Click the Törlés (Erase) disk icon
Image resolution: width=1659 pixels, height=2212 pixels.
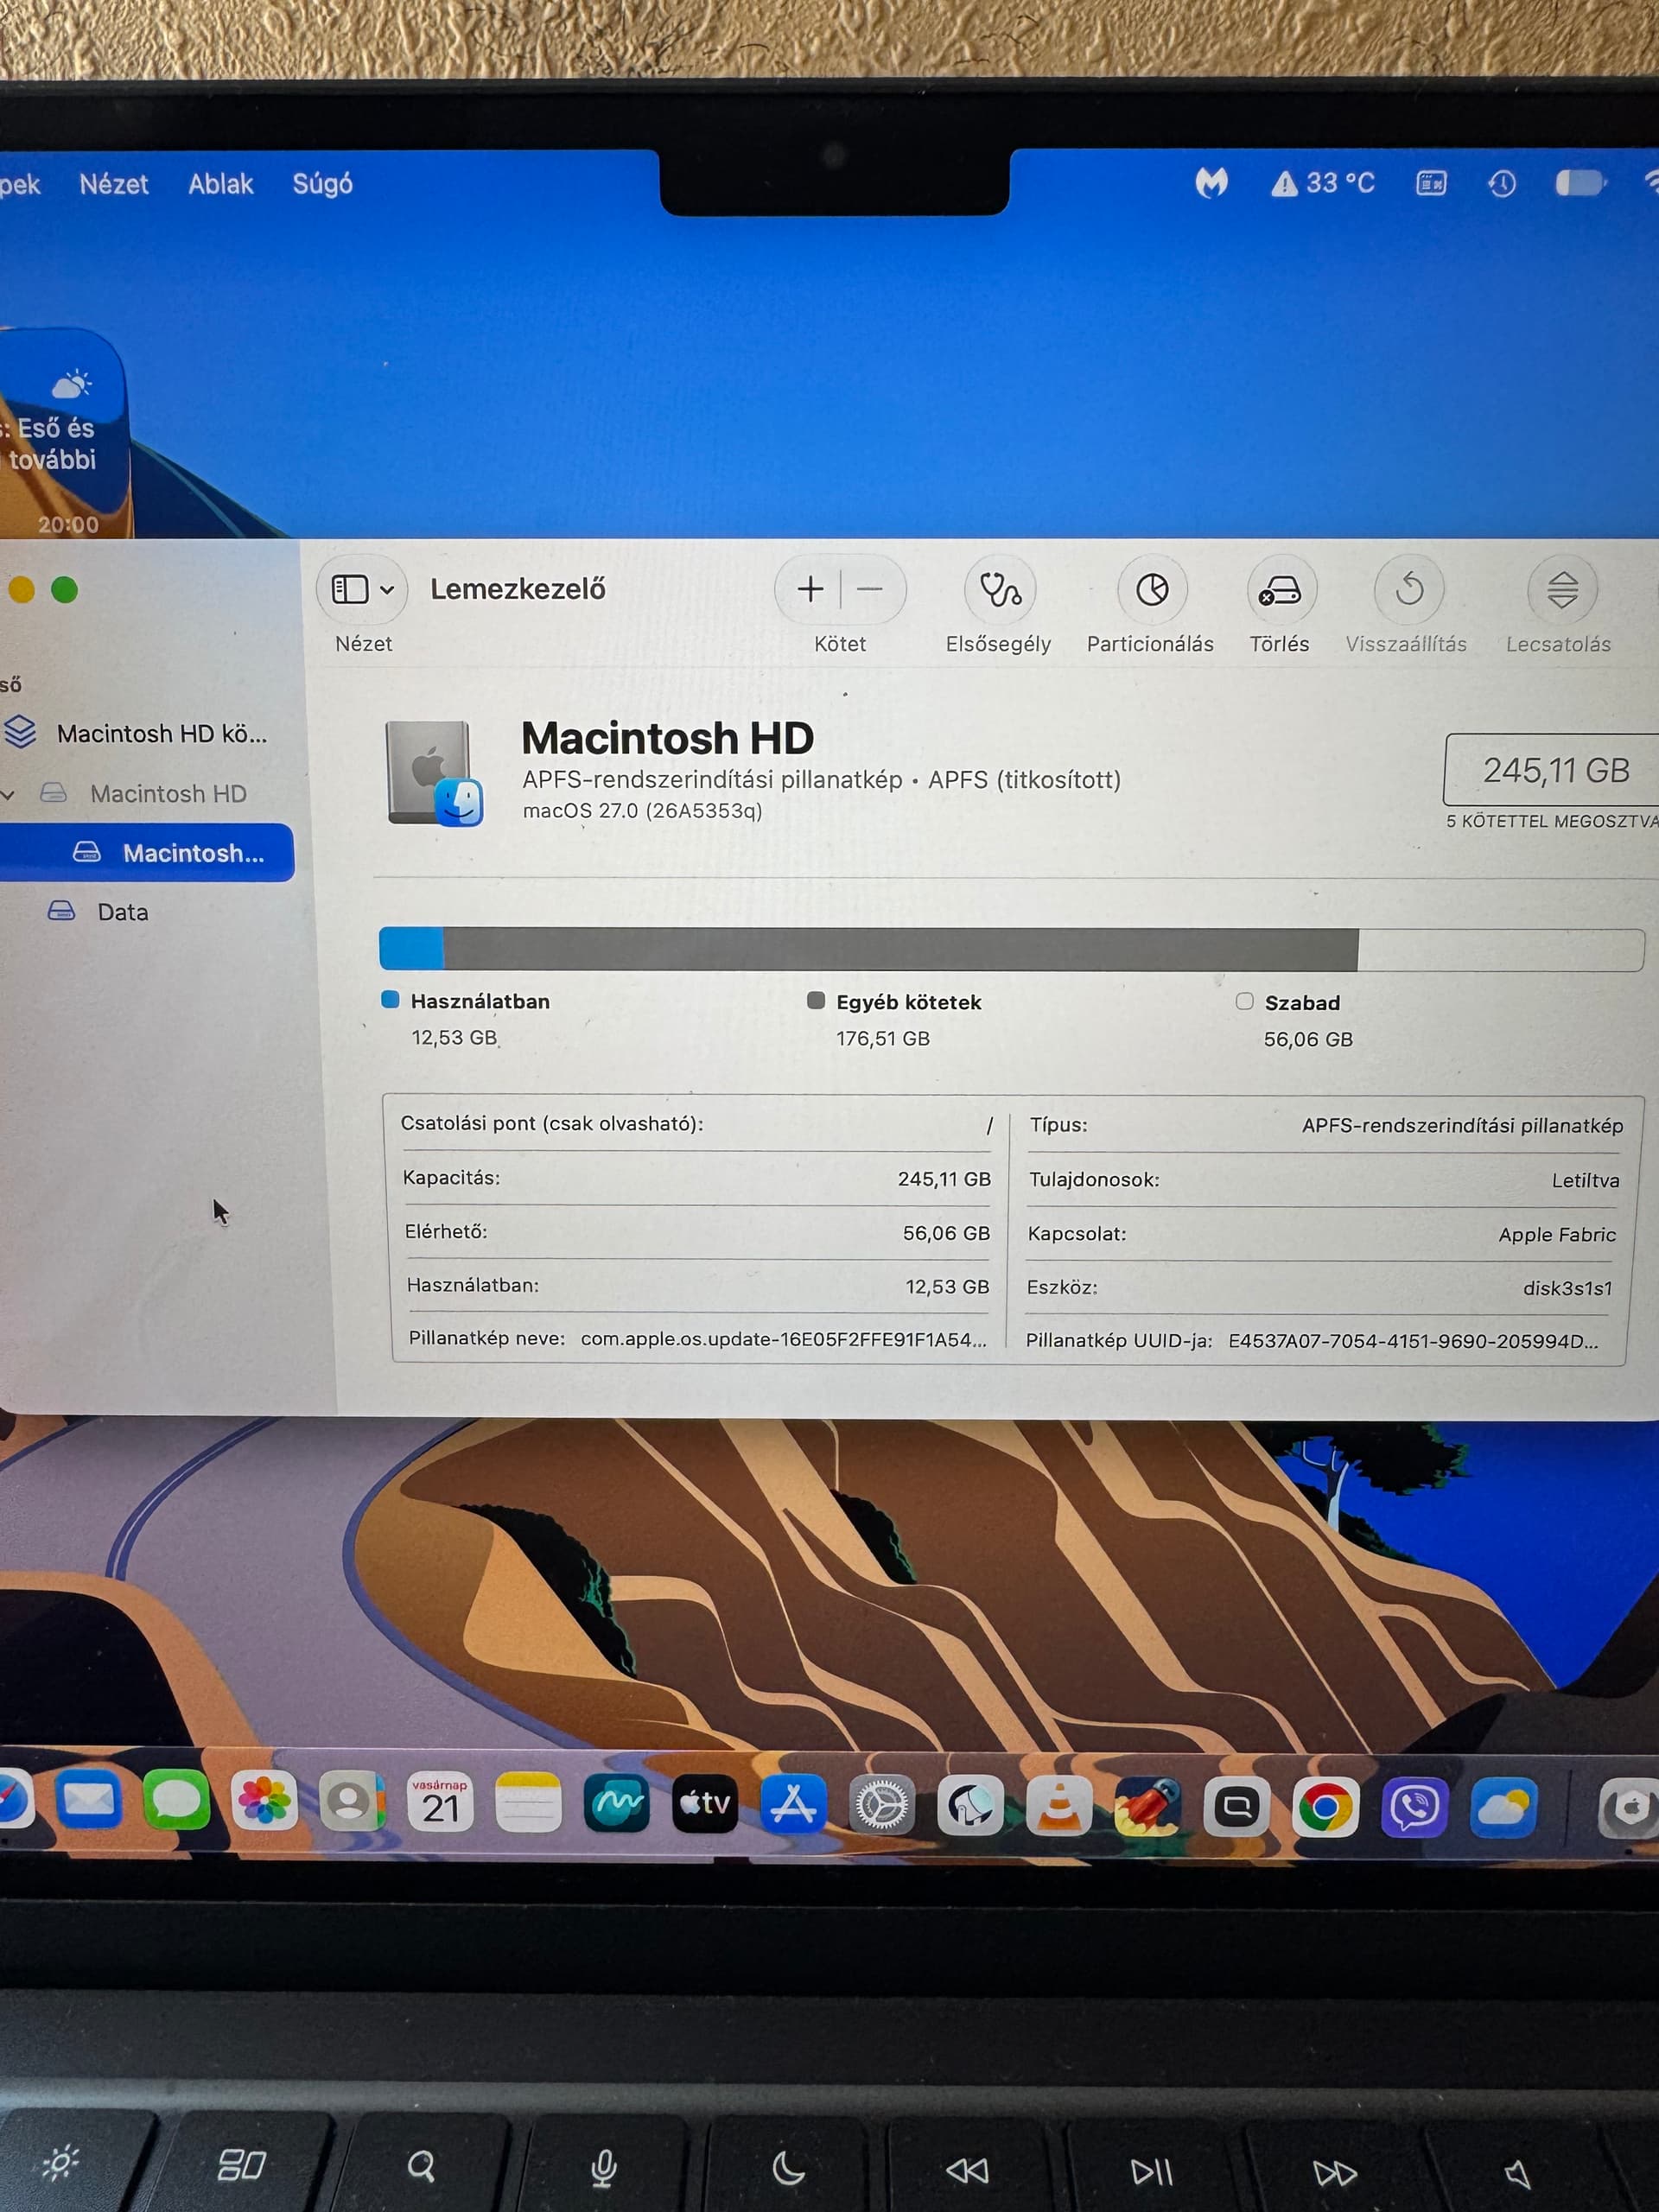coord(1281,590)
